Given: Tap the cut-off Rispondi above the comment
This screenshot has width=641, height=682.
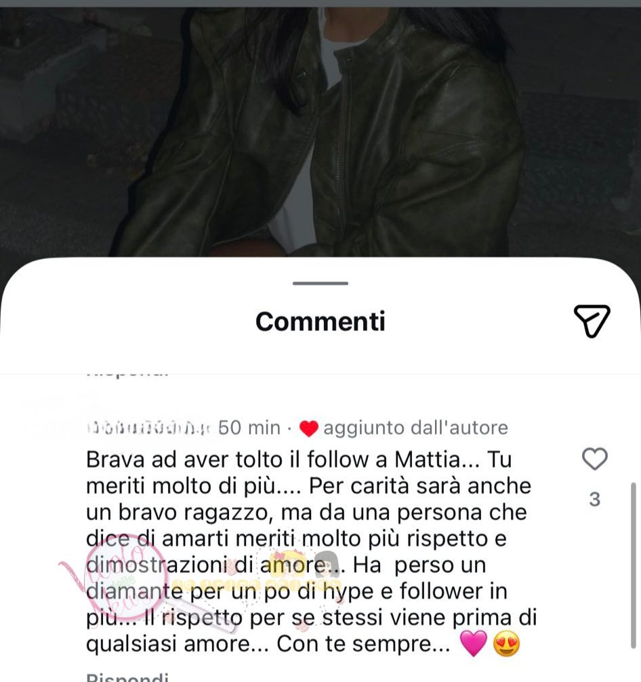Looking at the screenshot, I should point(127,374).
